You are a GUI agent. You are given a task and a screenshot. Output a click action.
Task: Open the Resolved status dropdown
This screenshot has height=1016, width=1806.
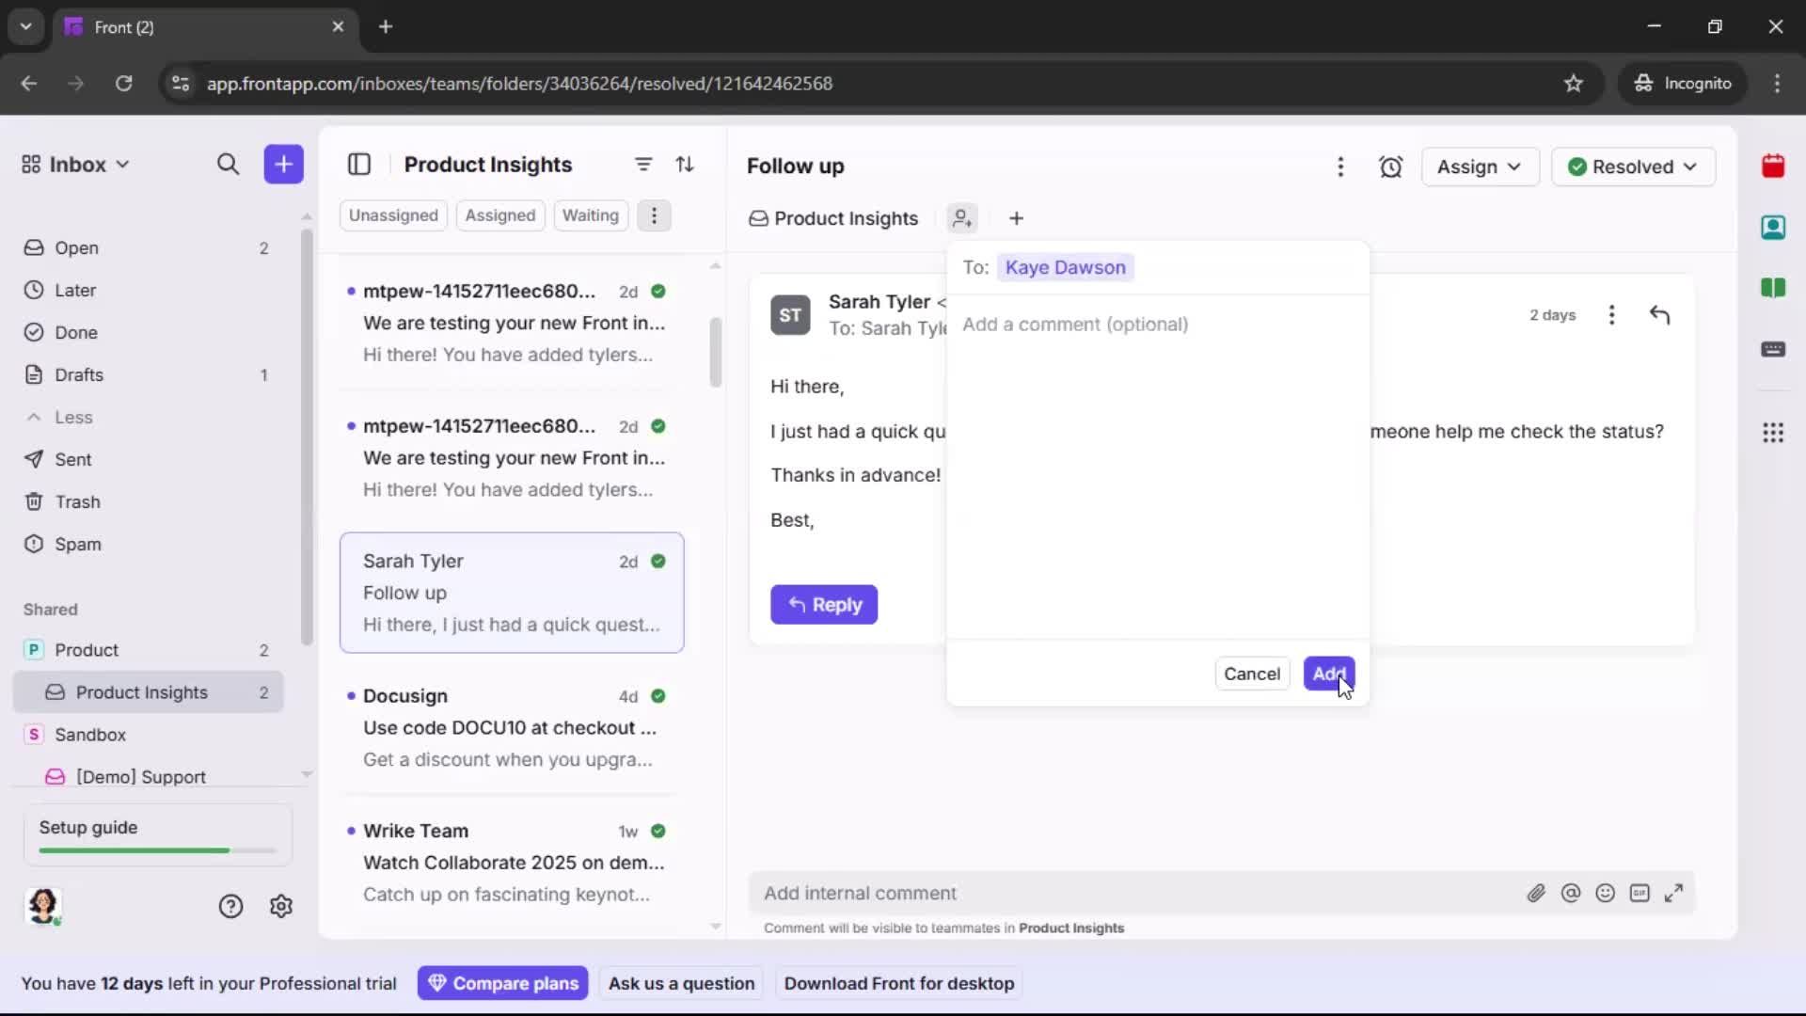(x=1634, y=167)
